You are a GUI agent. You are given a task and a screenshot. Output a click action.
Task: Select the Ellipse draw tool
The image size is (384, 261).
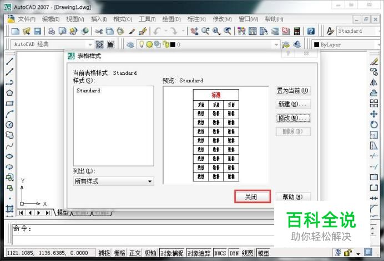[x=9, y=156]
